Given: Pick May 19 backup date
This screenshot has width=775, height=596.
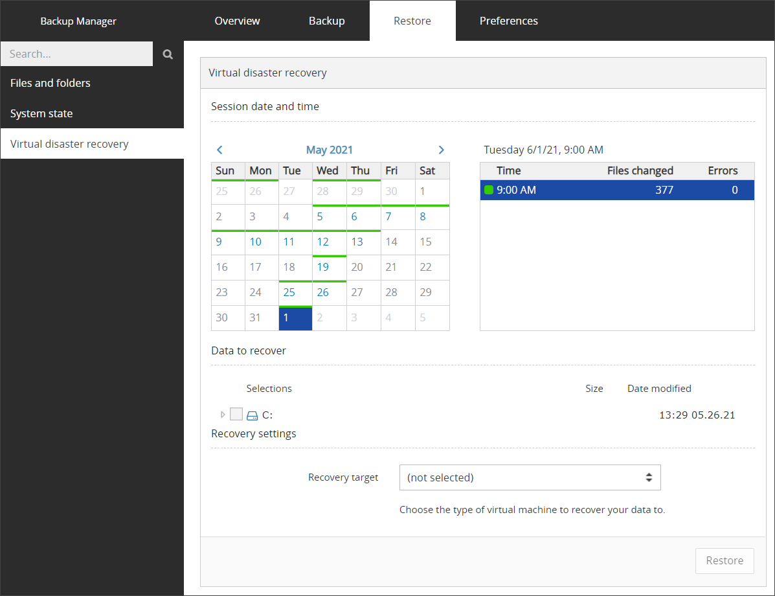Looking at the screenshot, I should (323, 267).
